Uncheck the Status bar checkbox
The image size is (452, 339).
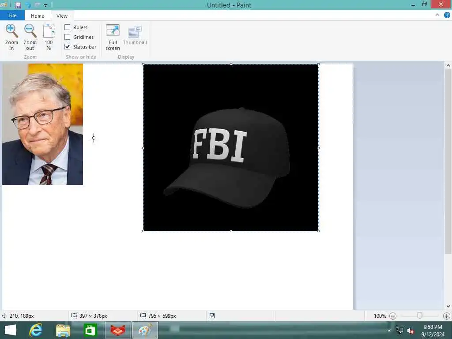(67, 47)
